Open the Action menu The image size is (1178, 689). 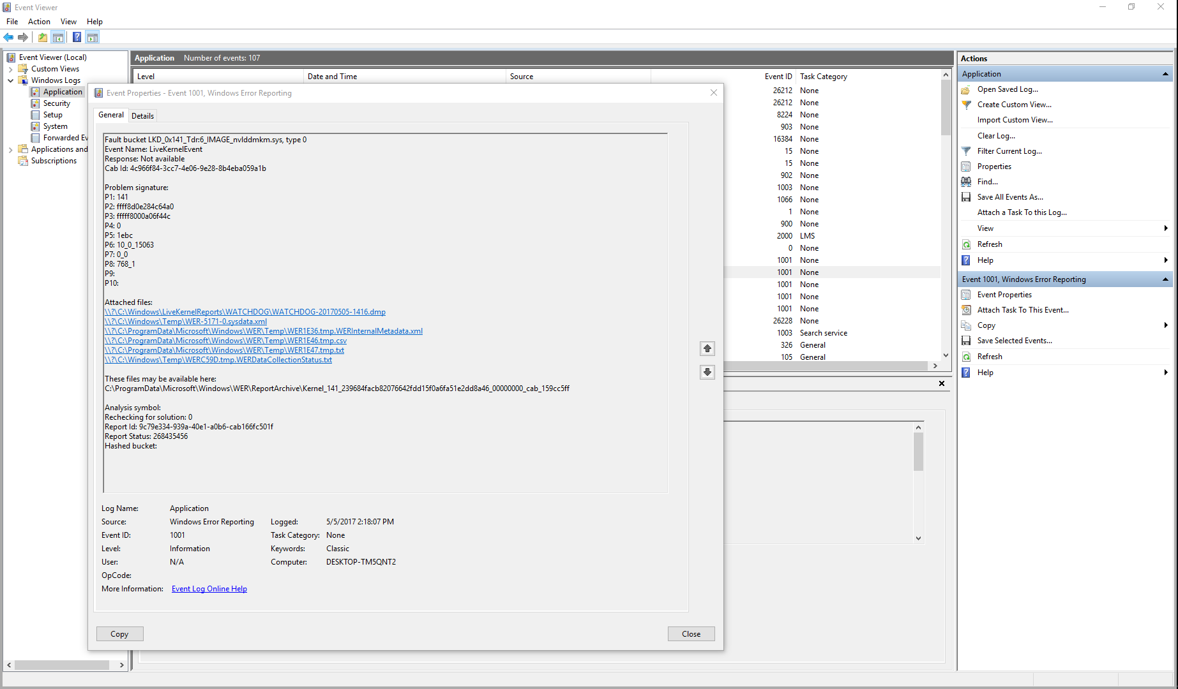click(x=39, y=22)
